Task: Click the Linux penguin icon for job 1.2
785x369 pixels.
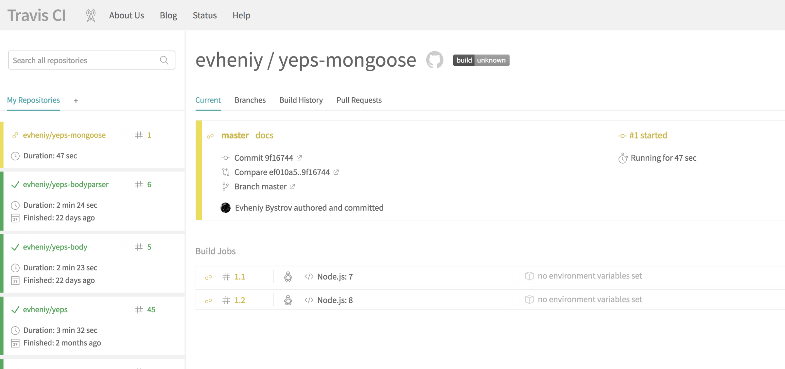Action: coord(288,300)
